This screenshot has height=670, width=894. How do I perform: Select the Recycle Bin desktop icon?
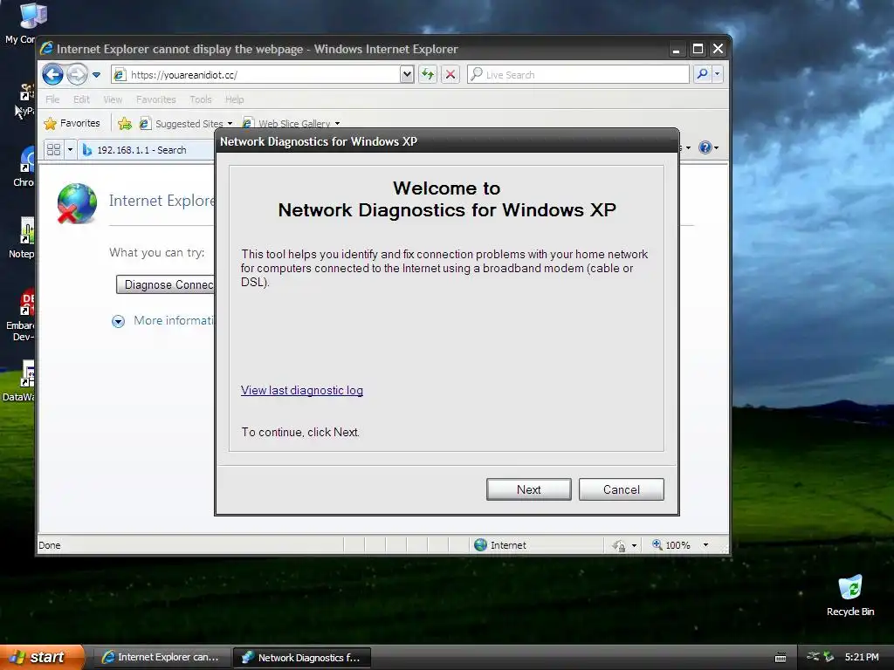[x=850, y=595]
